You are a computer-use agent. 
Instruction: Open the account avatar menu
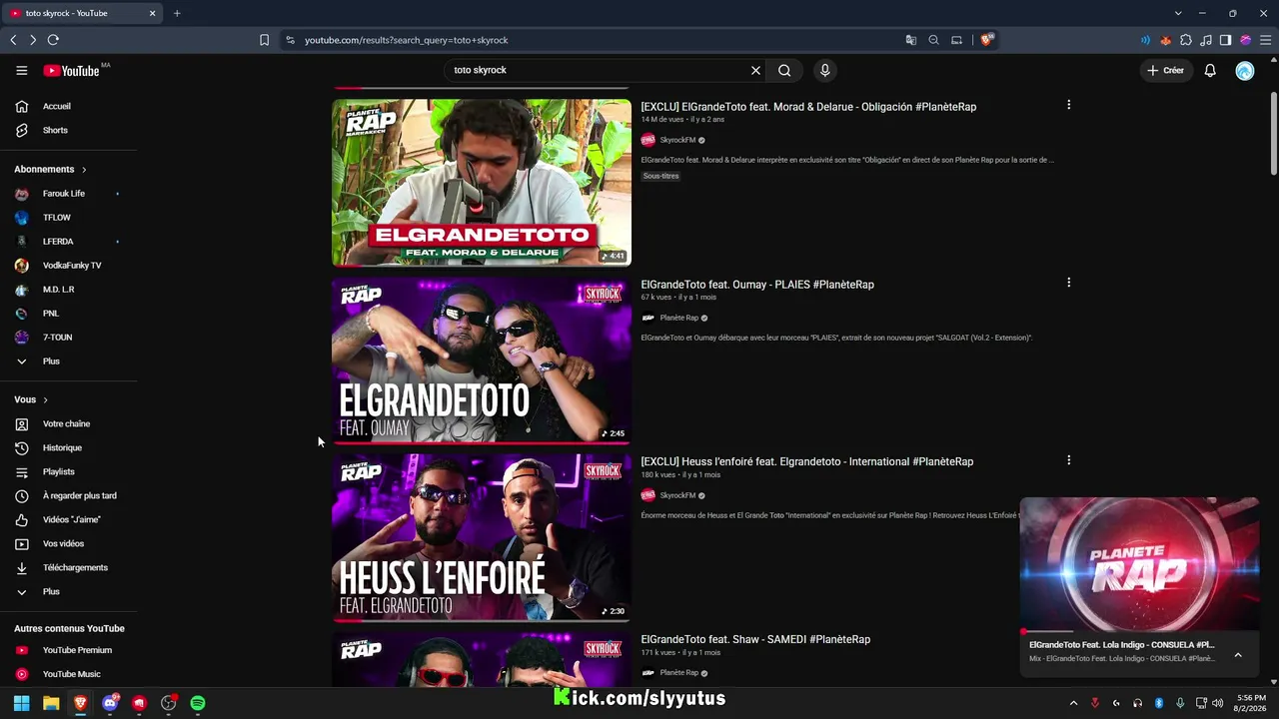click(x=1244, y=71)
